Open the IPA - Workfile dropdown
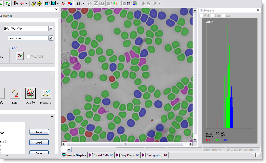This screenshot has width=266, height=163. (51, 29)
